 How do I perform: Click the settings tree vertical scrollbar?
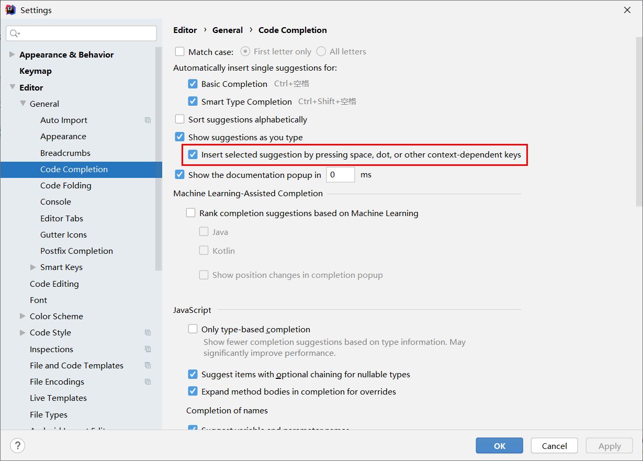(x=159, y=158)
